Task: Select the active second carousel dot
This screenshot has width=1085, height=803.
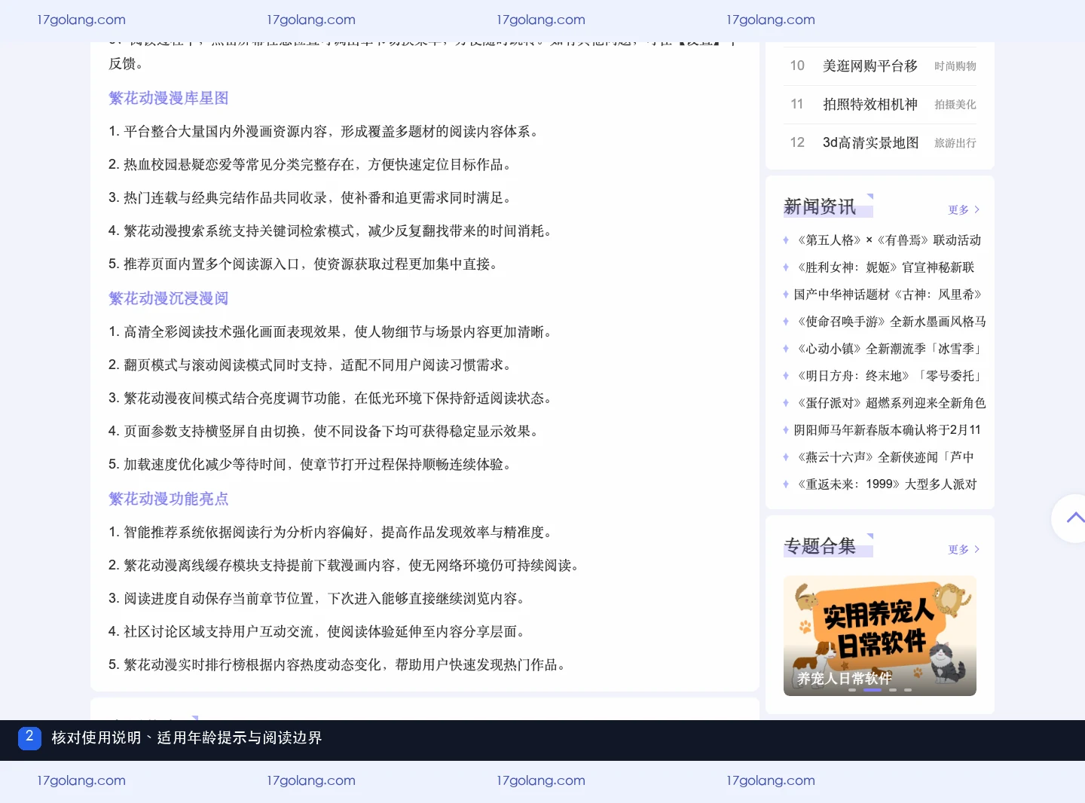Action: pyautogui.click(x=873, y=690)
